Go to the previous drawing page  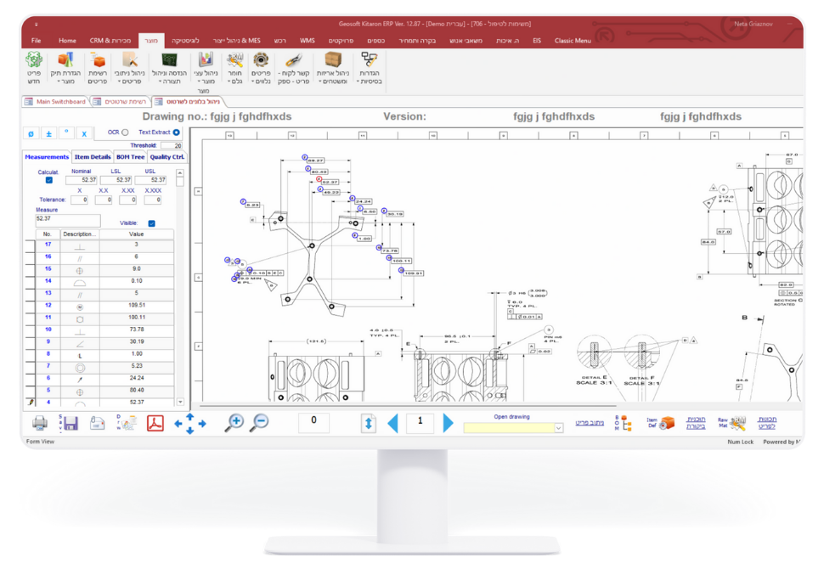click(393, 423)
